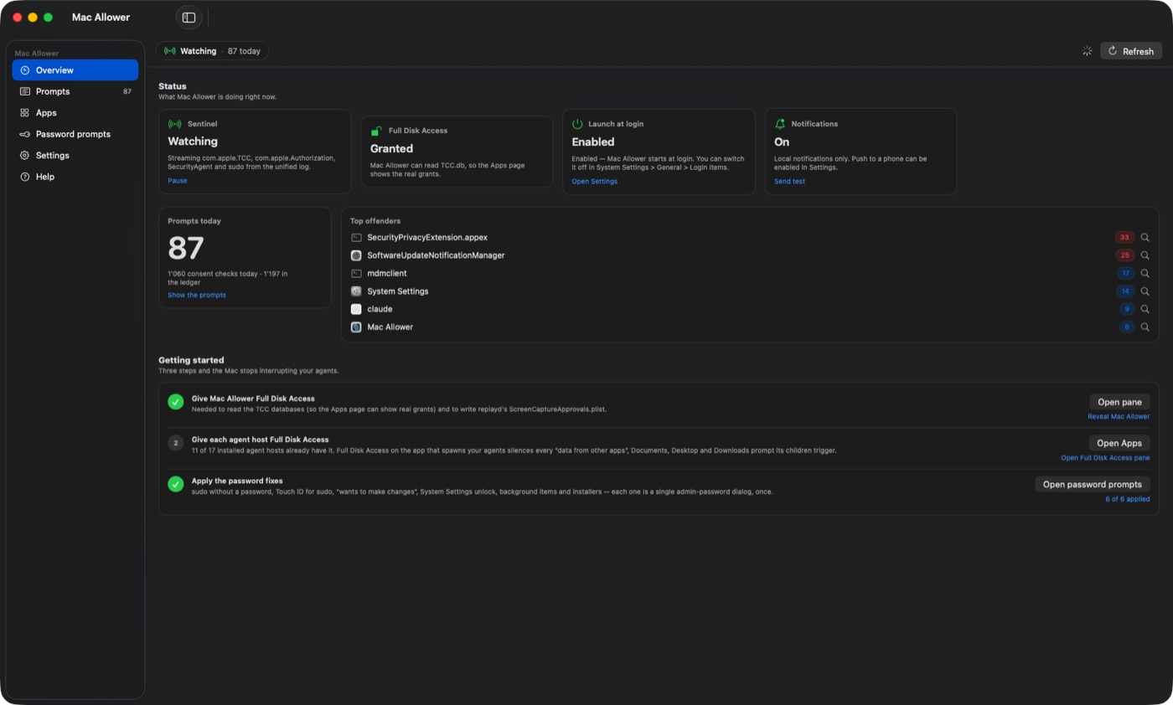Click the claude app icon in offenders
This screenshot has width=1173, height=705.
[x=356, y=309]
